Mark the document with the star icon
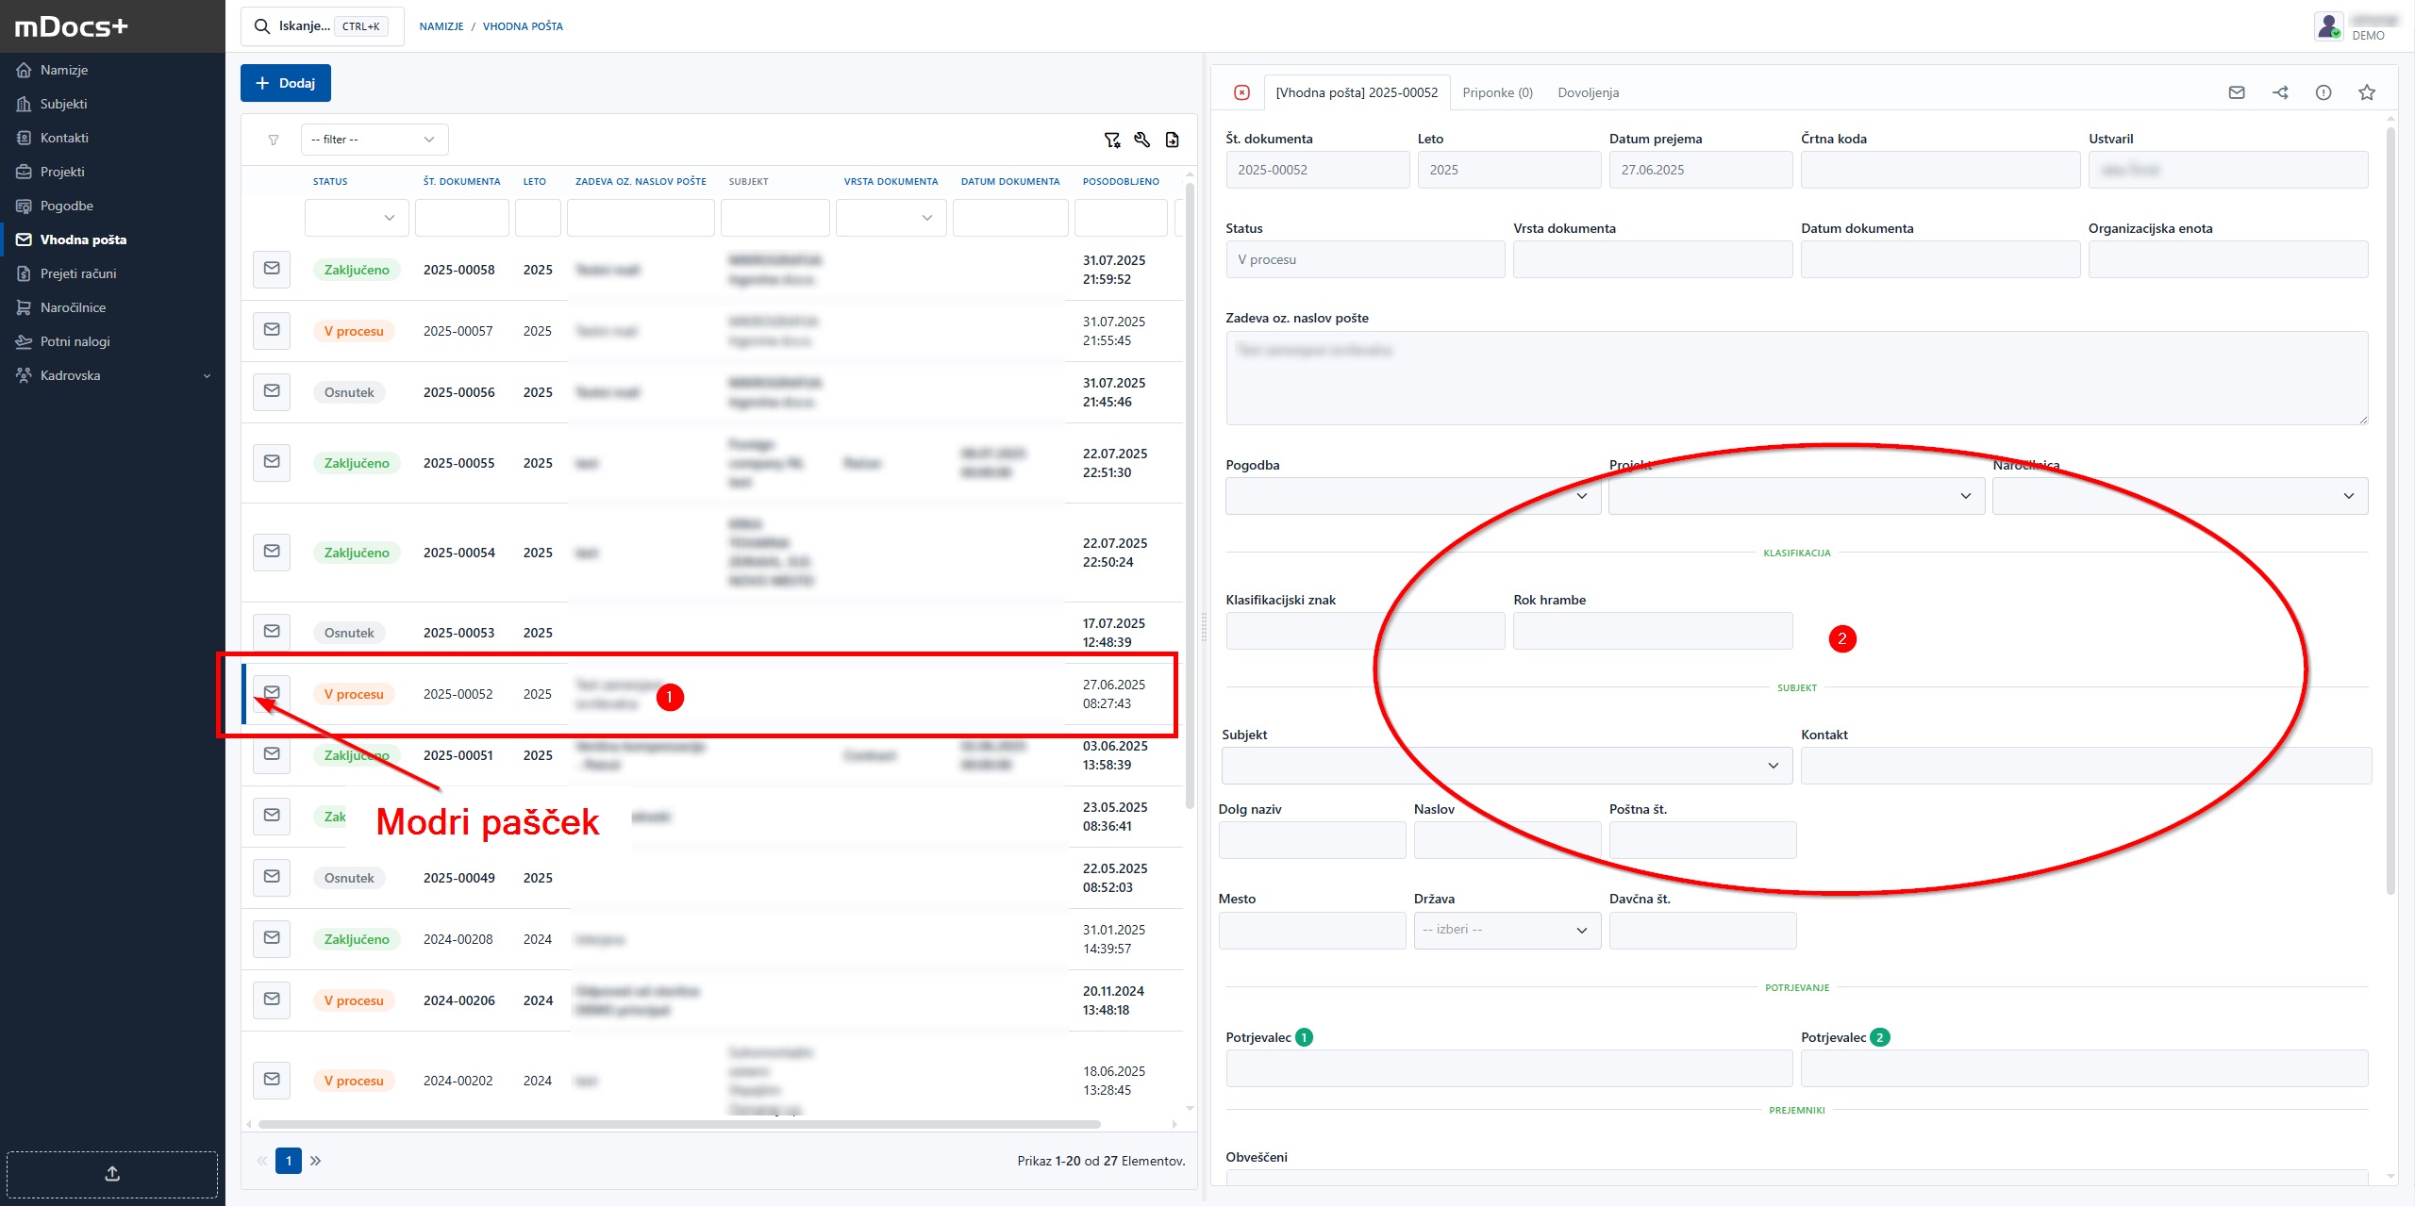Viewport: 2415px width, 1206px height. [2367, 92]
